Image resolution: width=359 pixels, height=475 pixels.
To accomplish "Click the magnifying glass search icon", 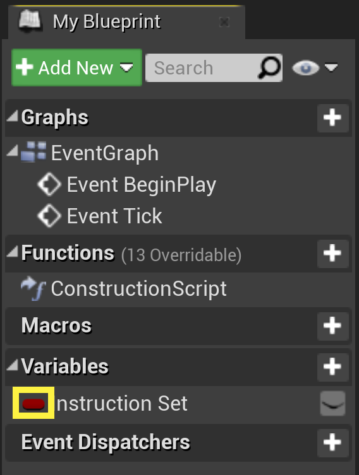I will coord(269,67).
